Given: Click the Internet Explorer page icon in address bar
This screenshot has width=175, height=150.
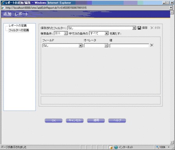Looking at the screenshot, I should point(3,8).
